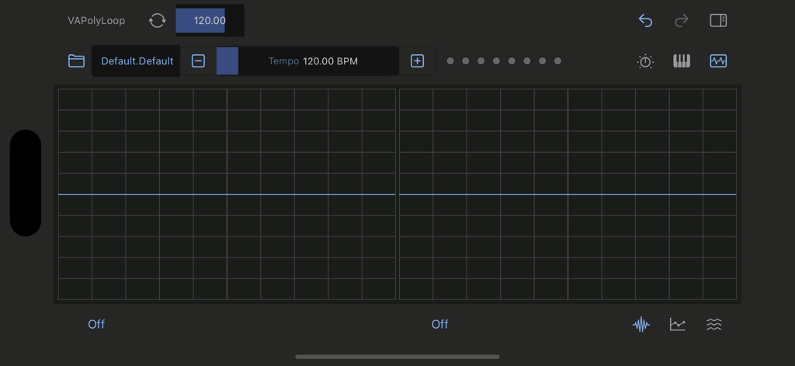This screenshot has width=795, height=366.
Task: Select the waveform display mode
Action: [641, 324]
